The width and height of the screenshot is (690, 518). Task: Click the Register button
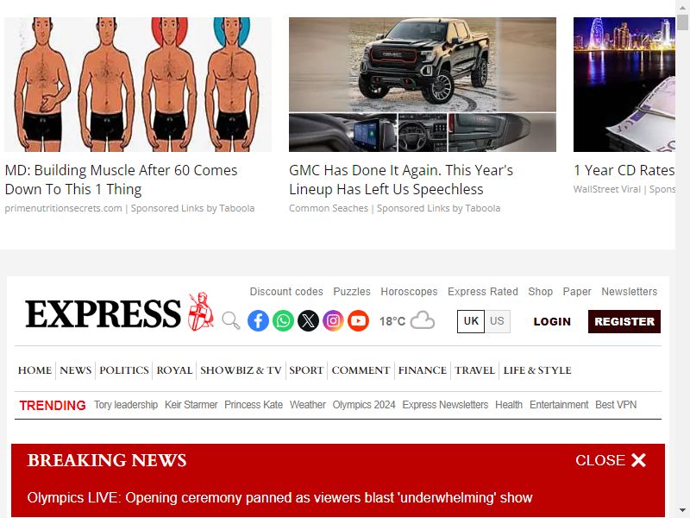point(624,321)
